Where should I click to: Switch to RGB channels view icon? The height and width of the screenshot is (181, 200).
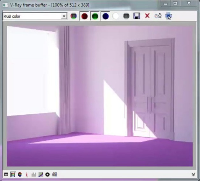pos(74,16)
